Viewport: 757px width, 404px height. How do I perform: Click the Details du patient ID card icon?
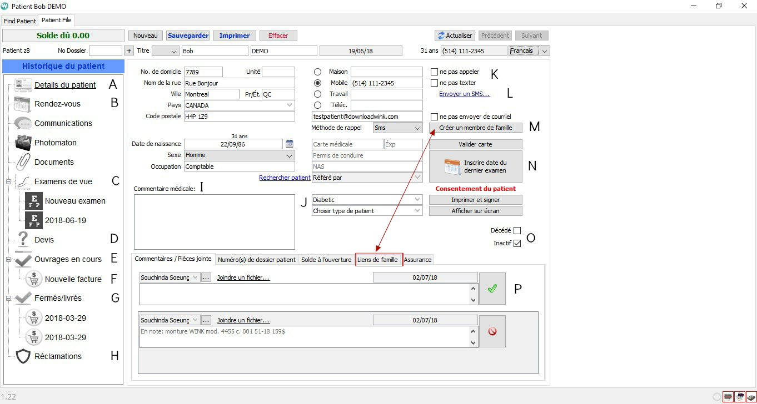(x=23, y=85)
